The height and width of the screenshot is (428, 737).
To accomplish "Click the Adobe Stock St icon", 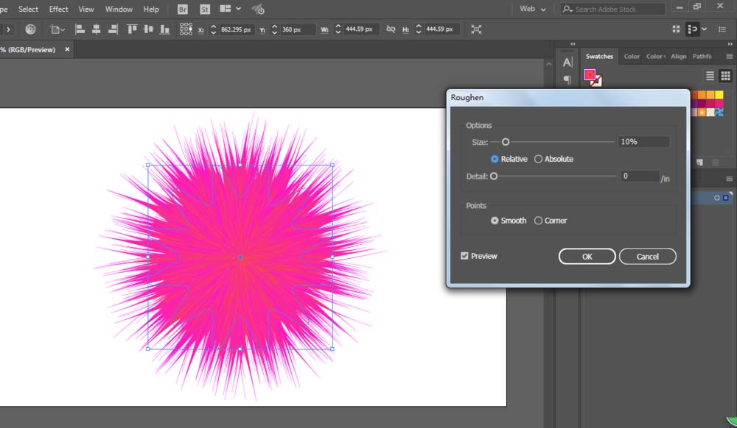I will click(x=203, y=9).
